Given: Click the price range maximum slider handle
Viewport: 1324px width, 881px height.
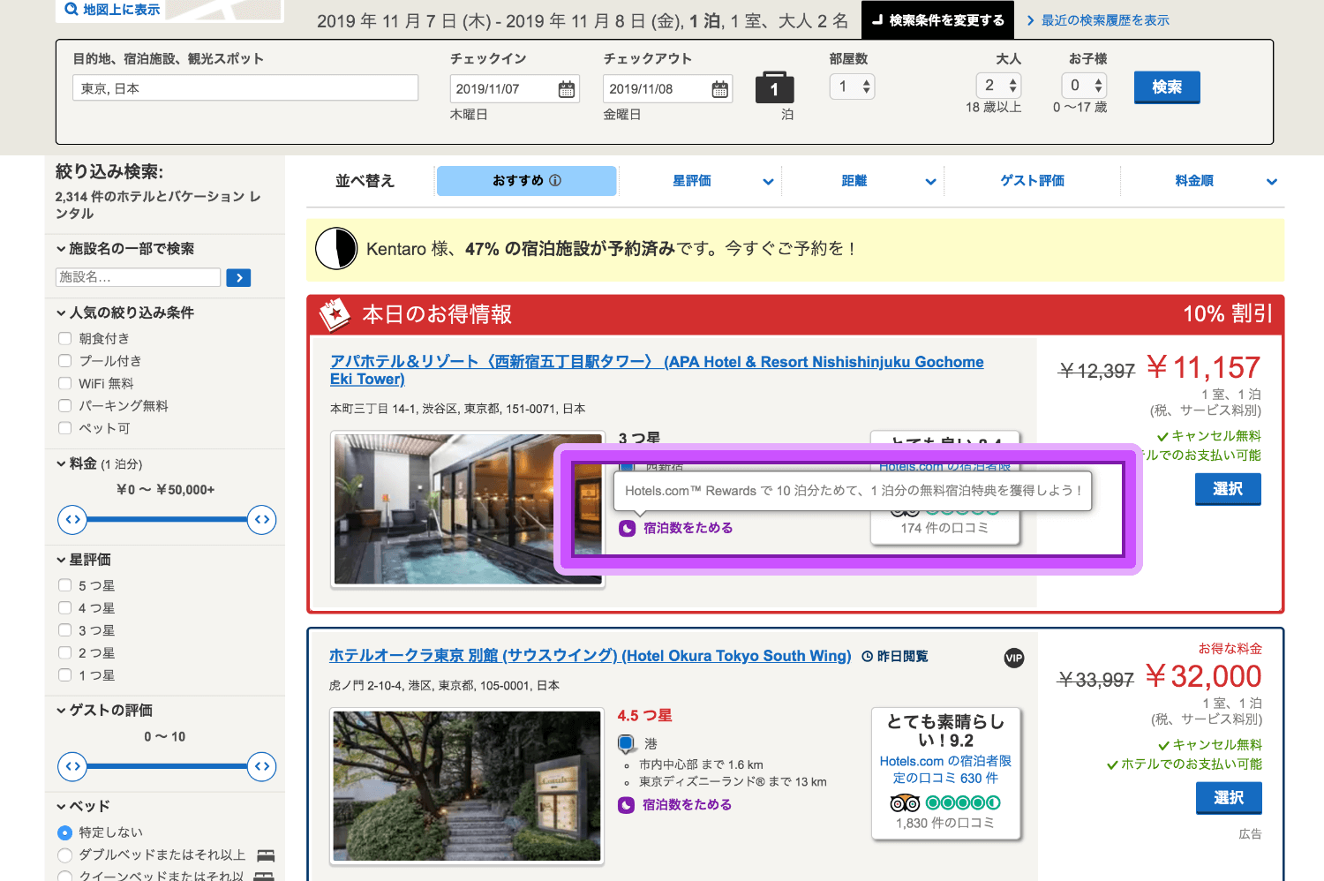Looking at the screenshot, I should point(262,519).
